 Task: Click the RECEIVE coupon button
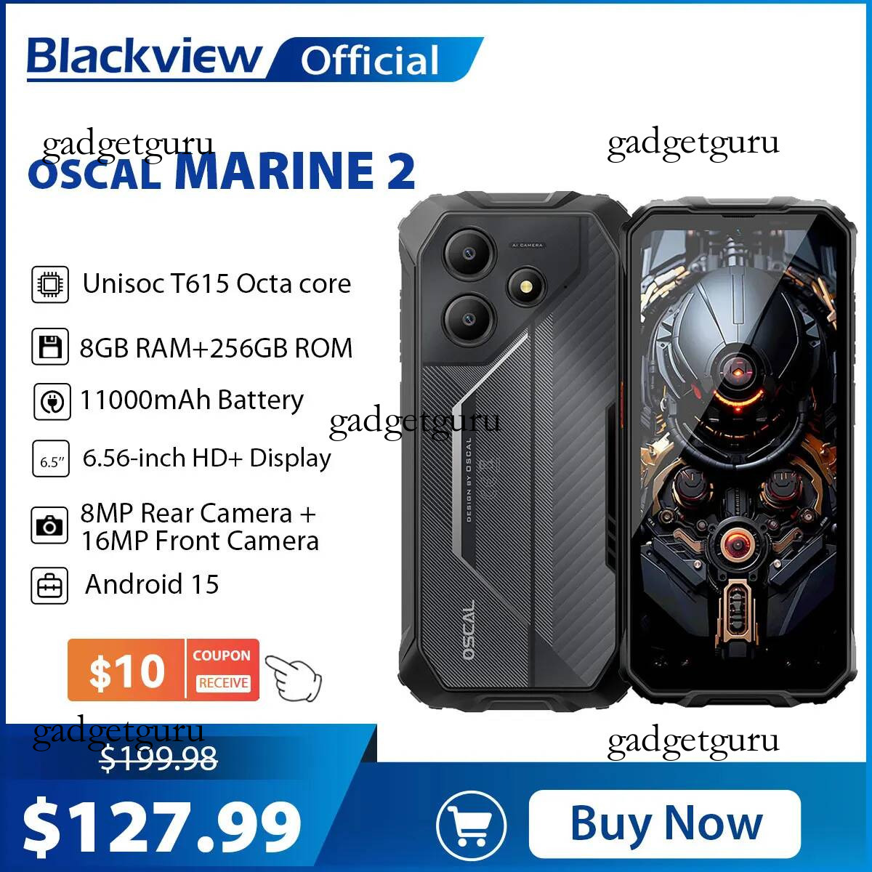pos(223,683)
